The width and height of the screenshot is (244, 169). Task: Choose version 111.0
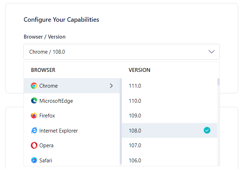tap(169, 86)
